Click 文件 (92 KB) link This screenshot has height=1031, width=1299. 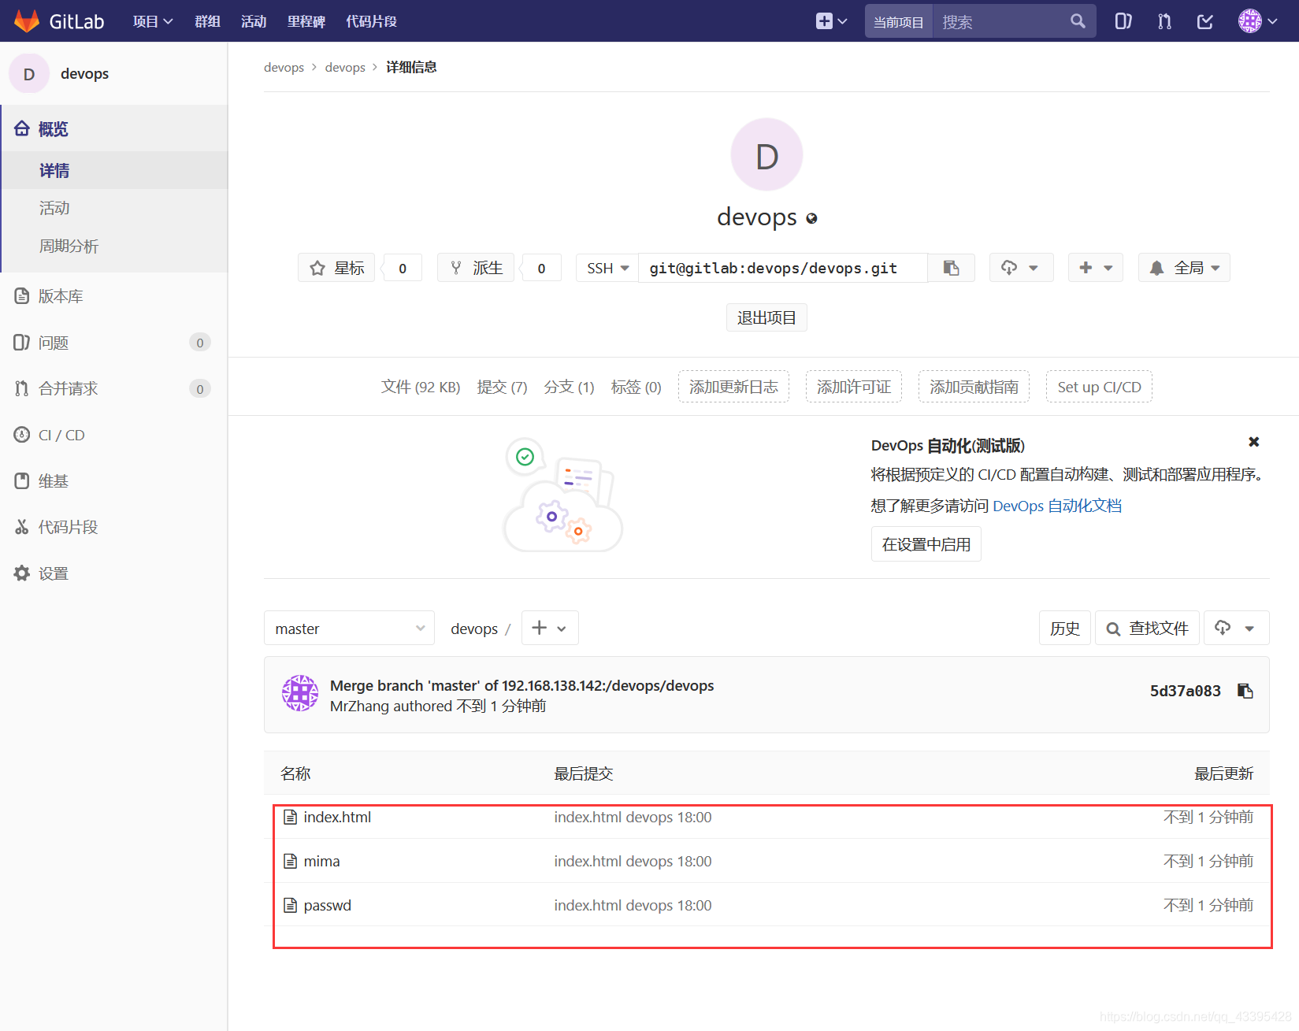[x=421, y=387]
